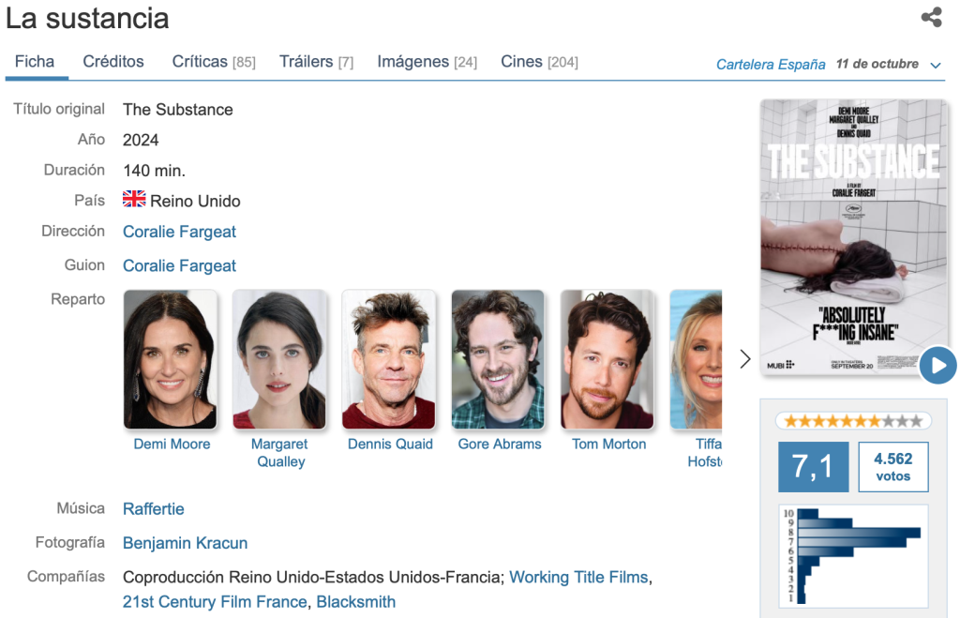Open the 4.562 votos box
This screenshot has width=960, height=618.
[x=893, y=467]
